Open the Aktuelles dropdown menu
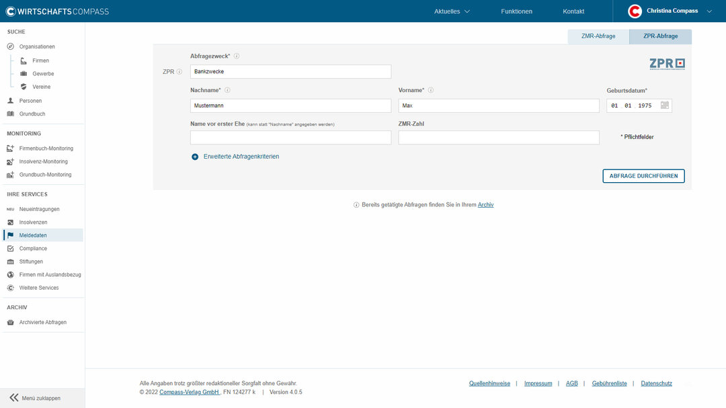The image size is (726, 408). coord(452,11)
